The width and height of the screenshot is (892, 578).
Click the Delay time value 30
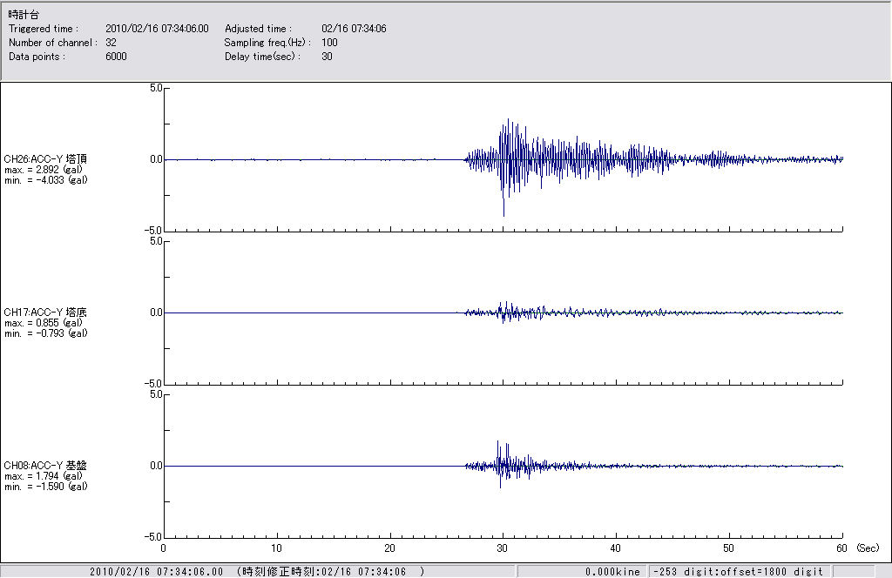click(x=327, y=57)
